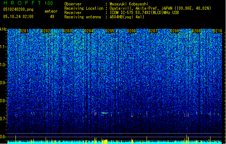Click the meteor label
Viewport: 226px width, 144px height.
pyautogui.click(x=51, y=11)
